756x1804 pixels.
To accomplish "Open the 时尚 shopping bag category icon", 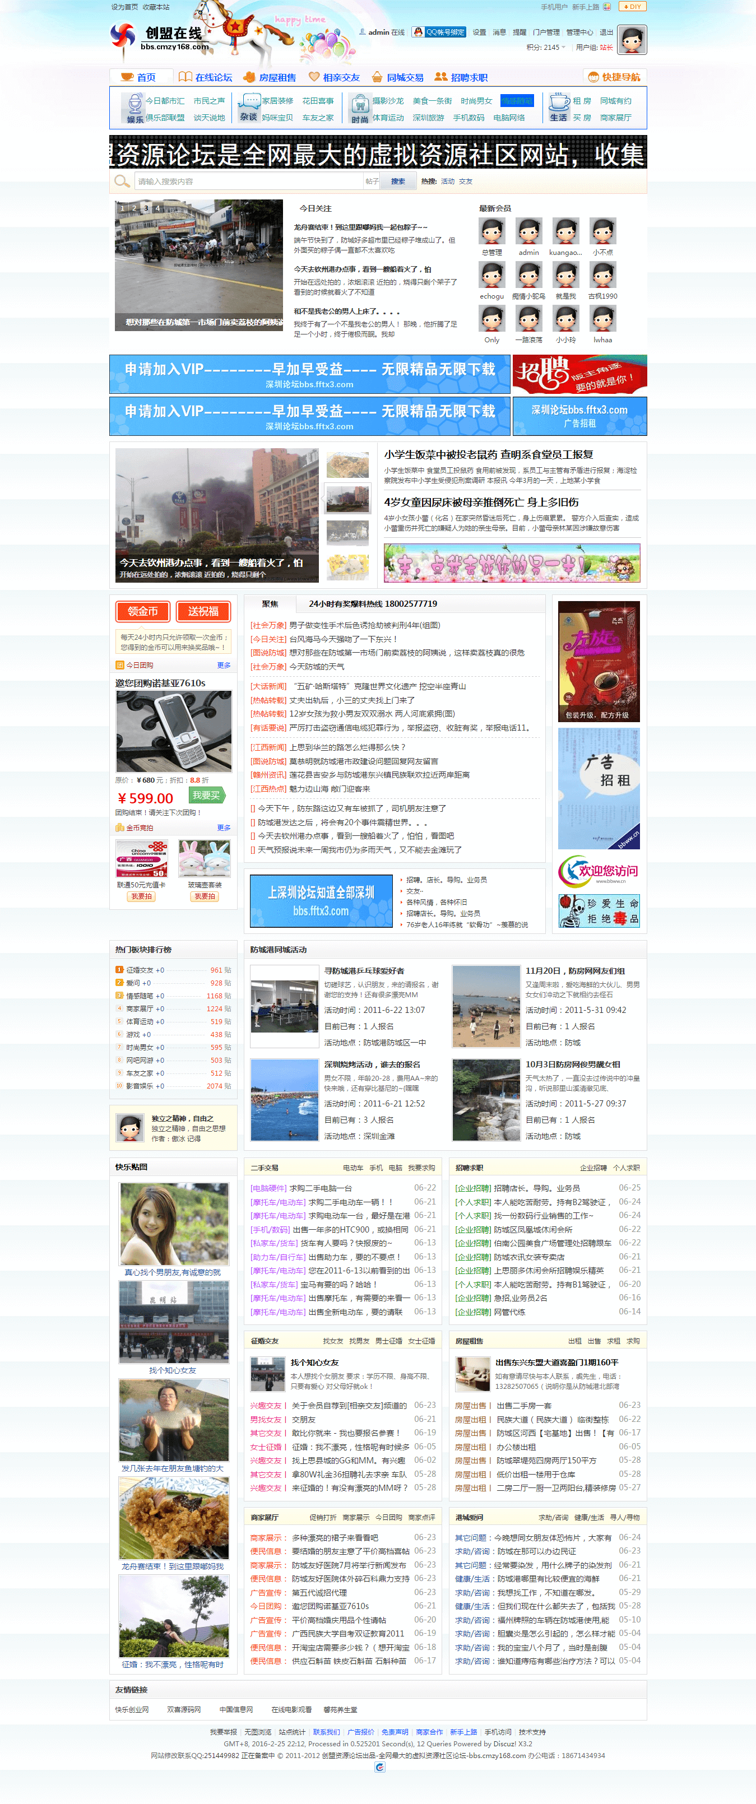I will [359, 109].
